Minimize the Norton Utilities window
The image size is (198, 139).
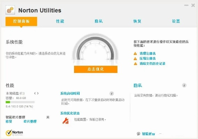(x=186, y=5)
